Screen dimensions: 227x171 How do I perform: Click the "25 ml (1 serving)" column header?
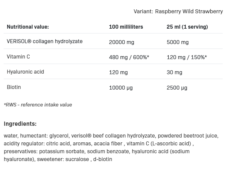pos(187,27)
